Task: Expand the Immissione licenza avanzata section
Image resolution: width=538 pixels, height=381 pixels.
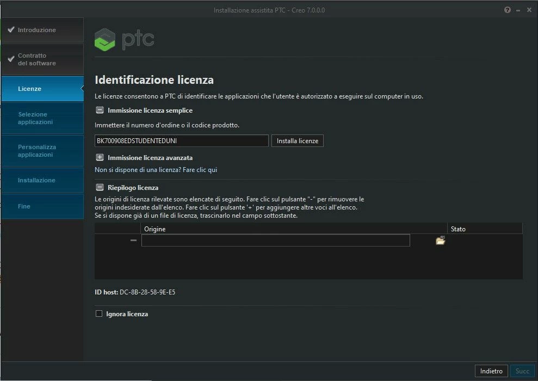Action: point(99,157)
